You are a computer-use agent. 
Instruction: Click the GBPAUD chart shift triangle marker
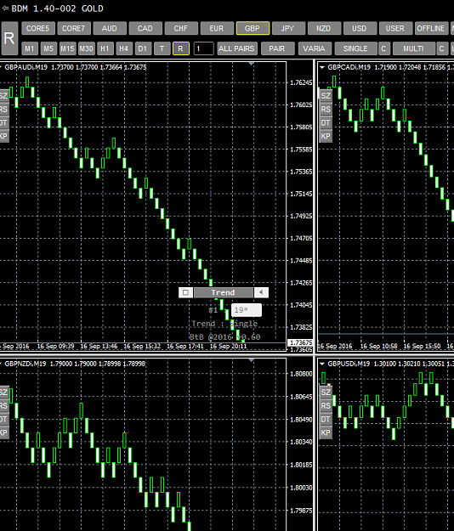click(x=251, y=64)
